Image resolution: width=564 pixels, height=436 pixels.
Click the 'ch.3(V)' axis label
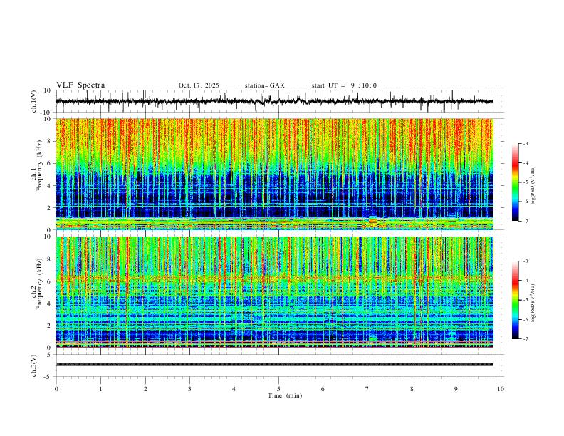pyautogui.click(x=34, y=365)
